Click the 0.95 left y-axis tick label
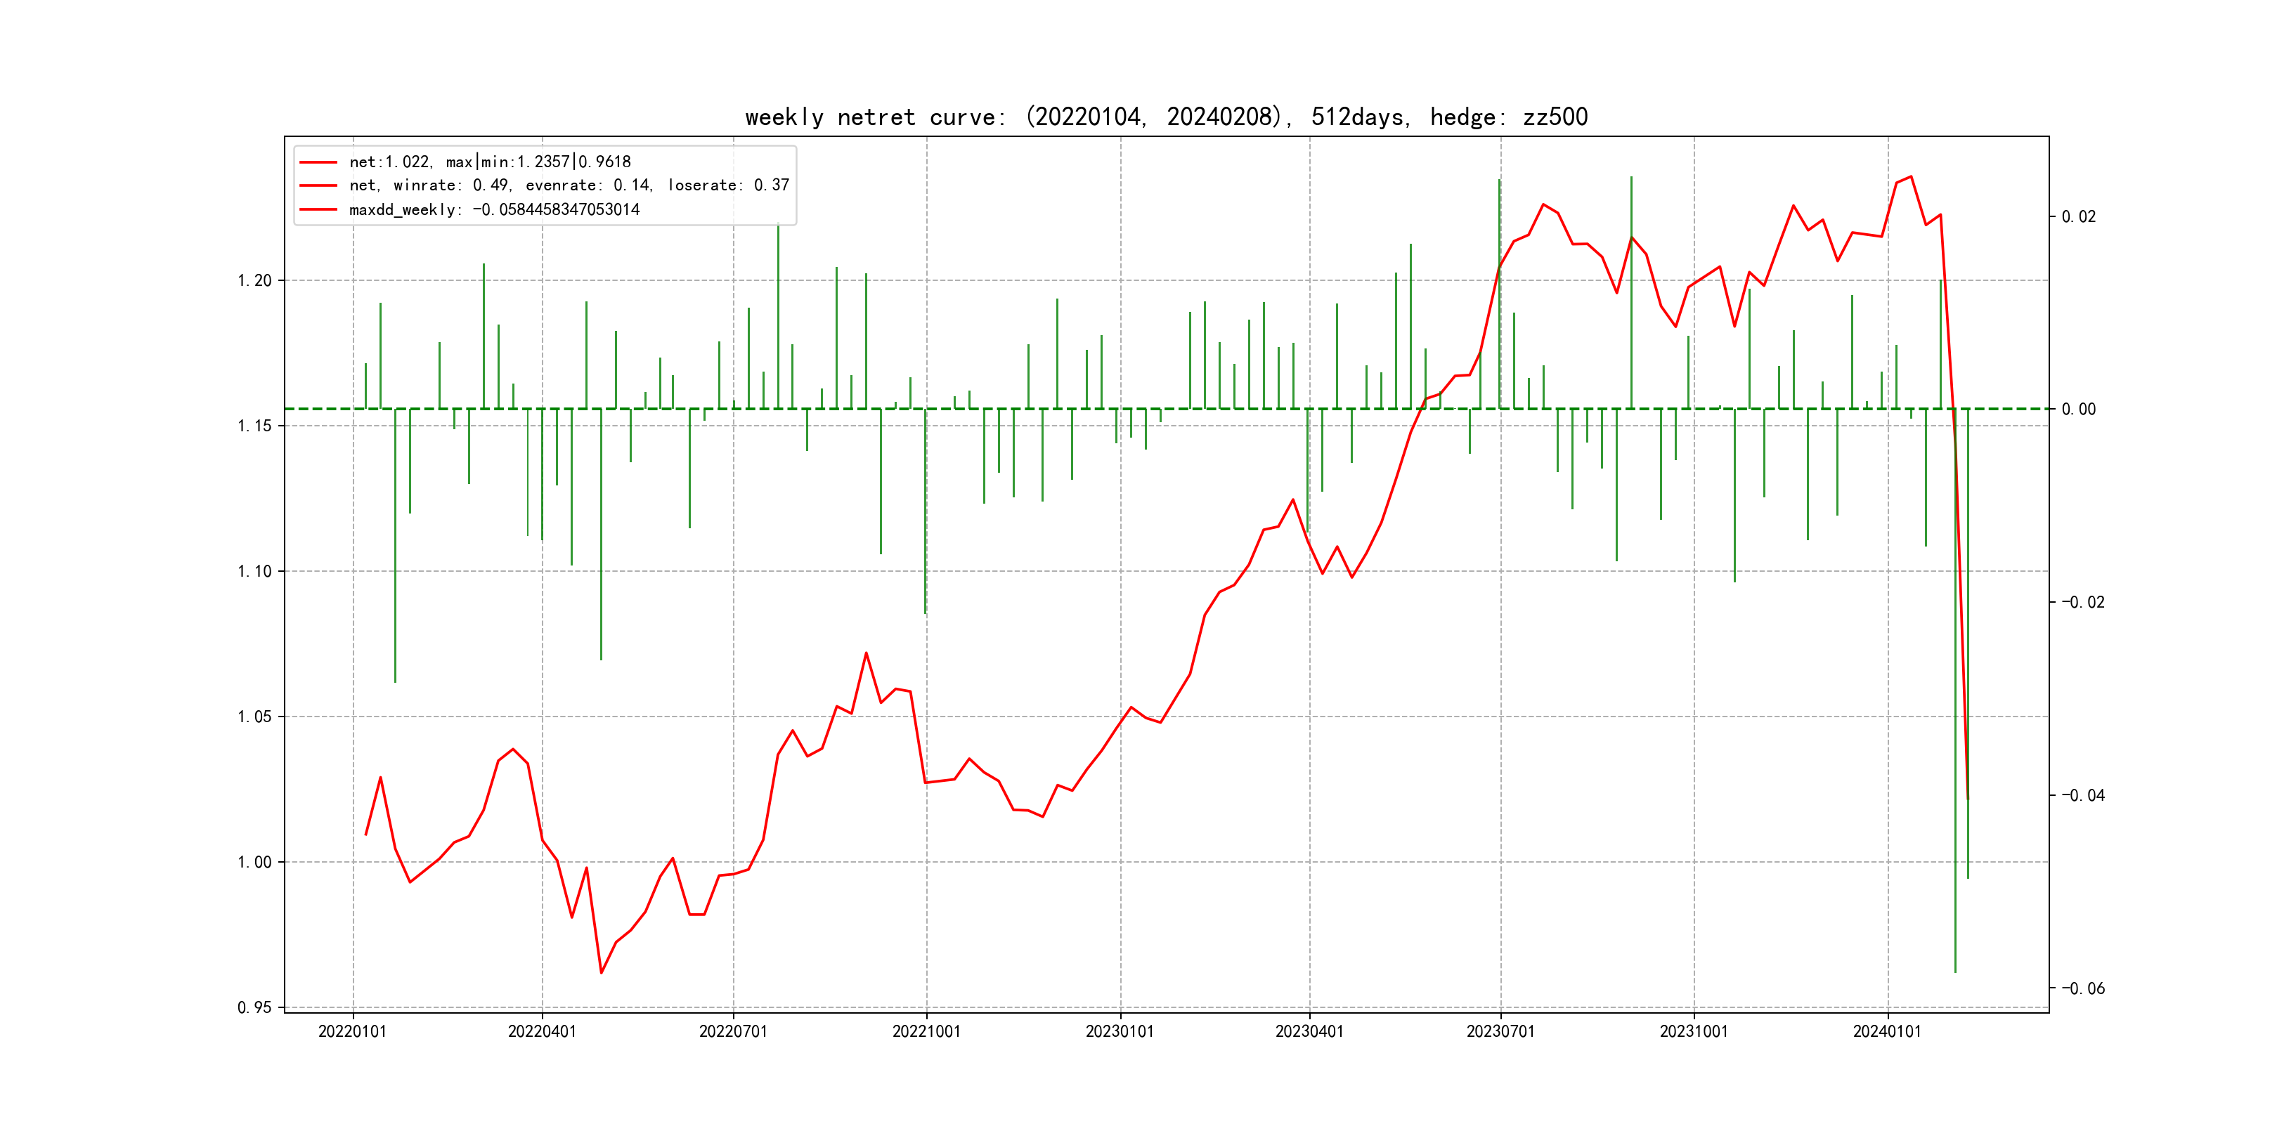2277x1138 pixels. 254,1008
